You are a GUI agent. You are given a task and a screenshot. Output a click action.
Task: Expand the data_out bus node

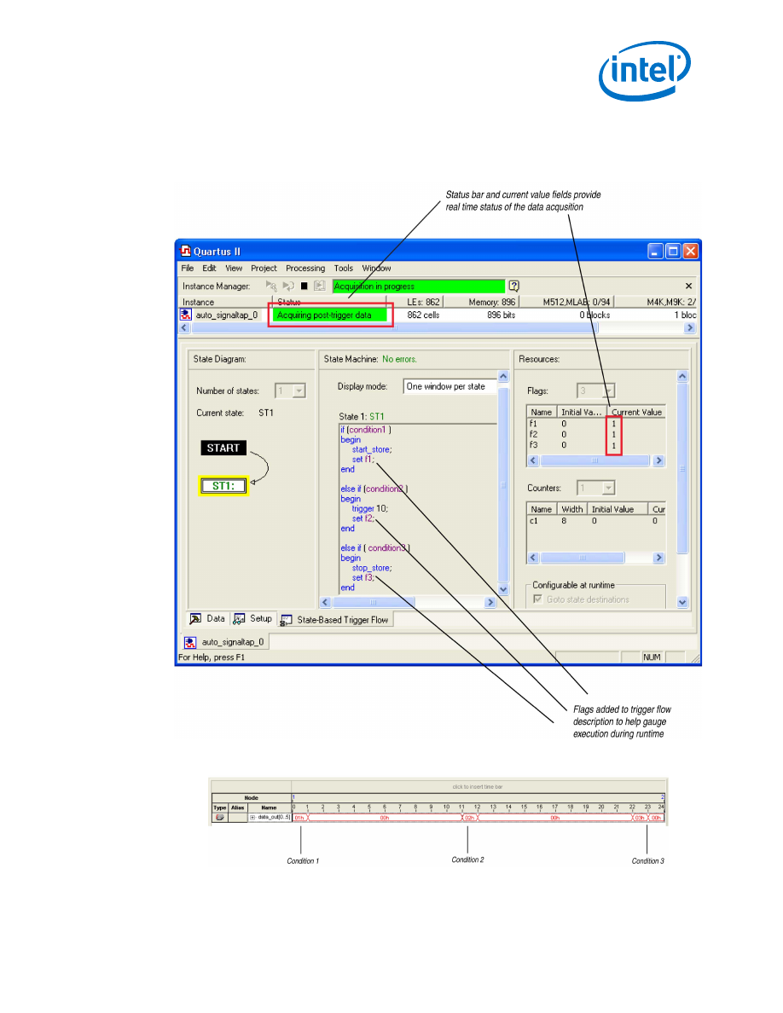[252, 817]
